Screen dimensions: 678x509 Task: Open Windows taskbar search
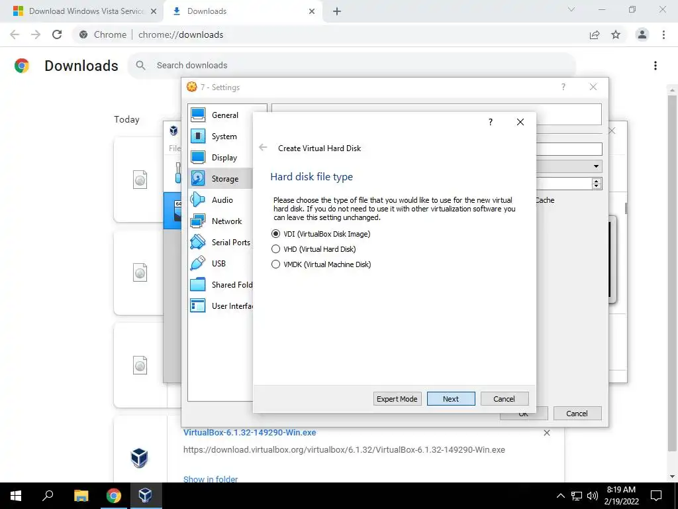(48, 496)
